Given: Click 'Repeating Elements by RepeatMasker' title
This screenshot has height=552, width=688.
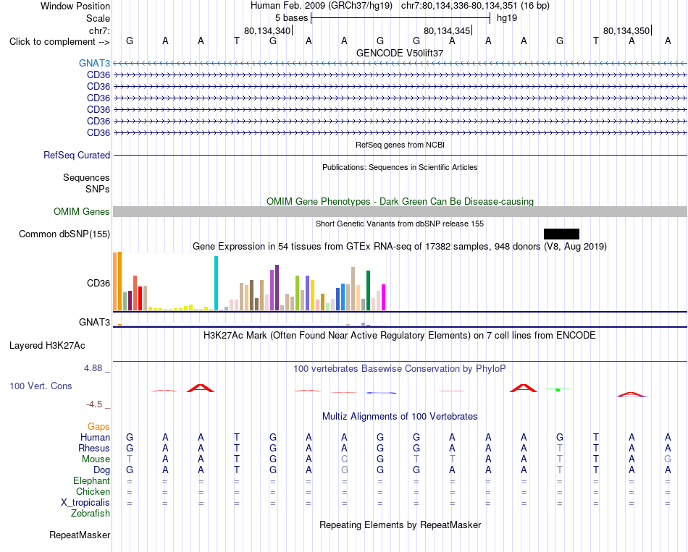Looking at the screenshot, I should (400, 525).
